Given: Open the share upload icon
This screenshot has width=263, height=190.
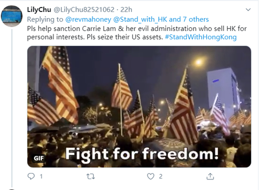Looking at the screenshot, I should point(210,176).
